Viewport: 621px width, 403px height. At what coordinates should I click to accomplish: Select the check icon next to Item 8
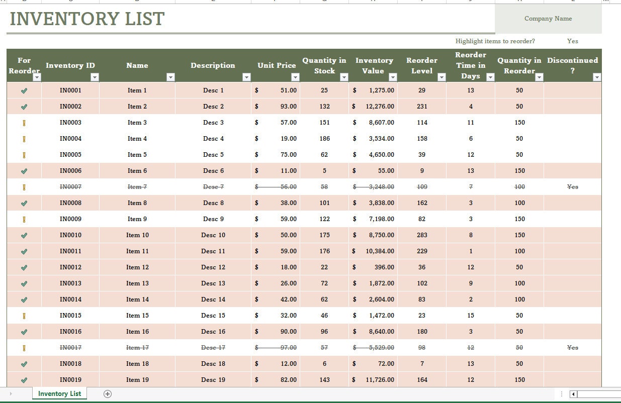24,203
